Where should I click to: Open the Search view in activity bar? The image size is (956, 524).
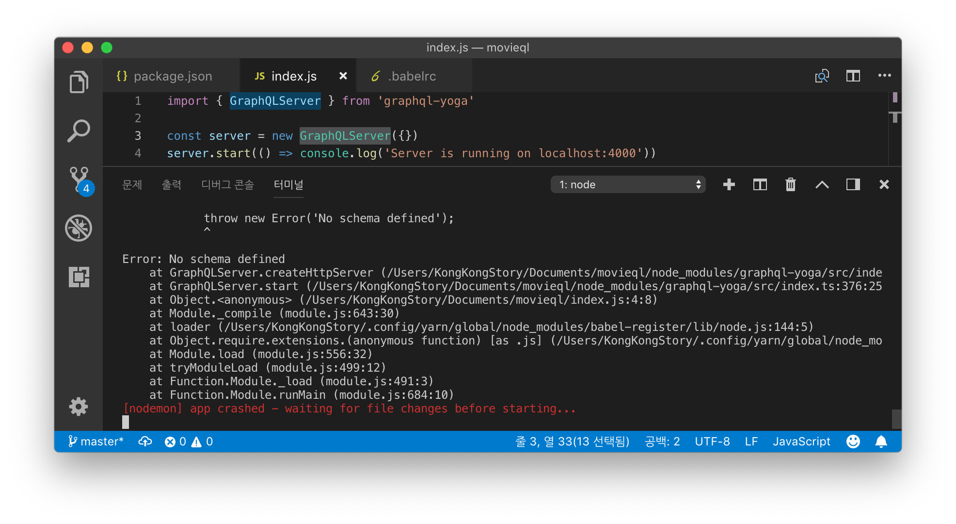click(79, 131)
